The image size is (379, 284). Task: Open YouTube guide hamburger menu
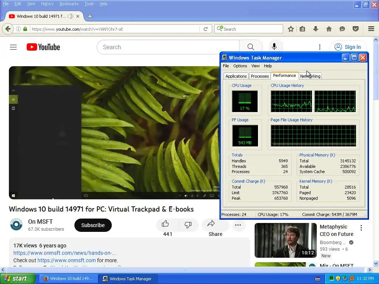[13, 47]
